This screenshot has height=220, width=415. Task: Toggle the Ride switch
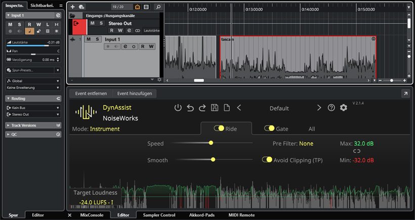pyautogui.click(x=219, y=128)
